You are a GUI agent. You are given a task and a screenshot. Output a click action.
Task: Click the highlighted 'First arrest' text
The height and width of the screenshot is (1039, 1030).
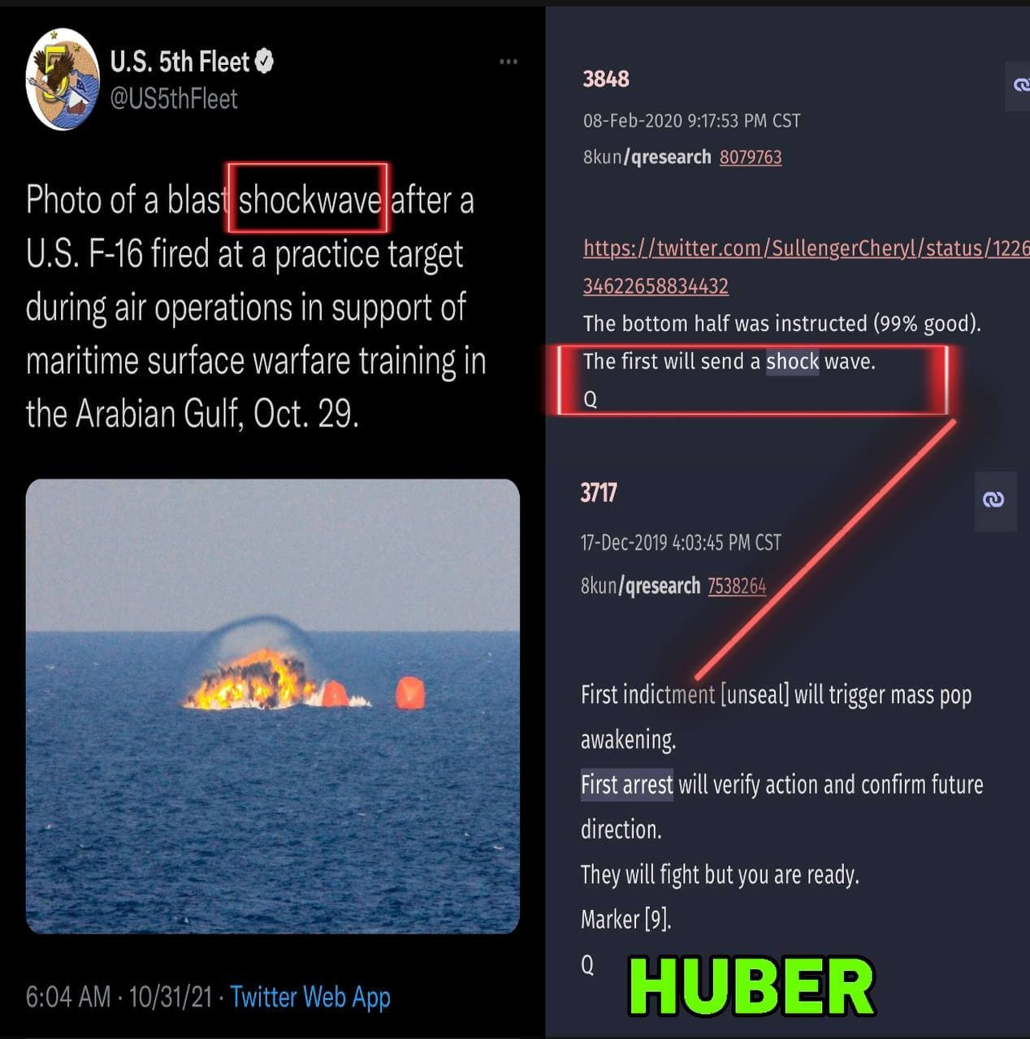click(626, 785)
